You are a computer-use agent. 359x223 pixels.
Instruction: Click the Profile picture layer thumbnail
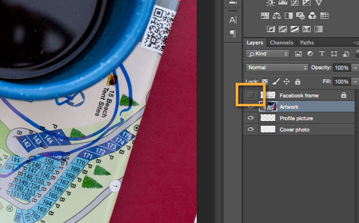[268, 118]
